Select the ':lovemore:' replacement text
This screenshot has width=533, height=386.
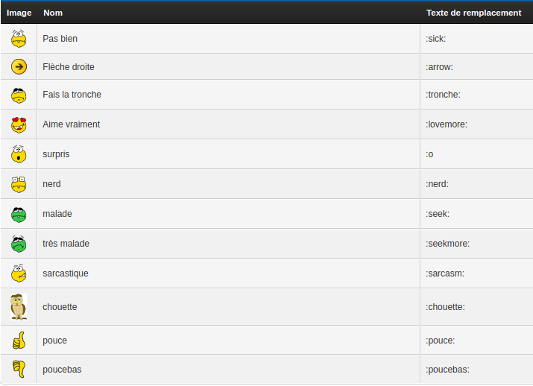pos(447,124)
